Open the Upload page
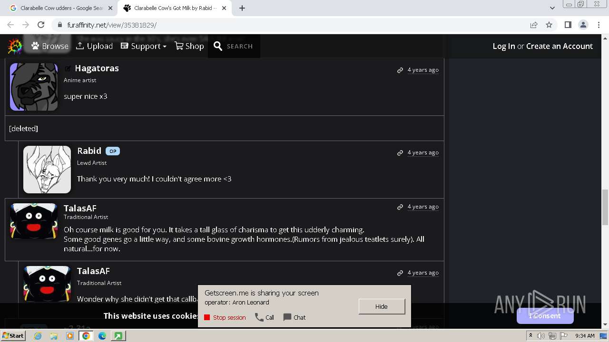This screenshot has width=609, height=342. click(x=94, y=46)
